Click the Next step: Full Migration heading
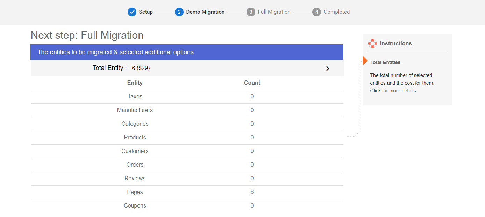Viewport: 485px width, 217px height. pyautogui.click(x=87, y=35)
